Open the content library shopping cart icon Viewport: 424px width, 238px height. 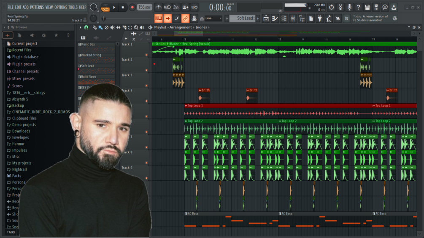(x=346, y=19)
